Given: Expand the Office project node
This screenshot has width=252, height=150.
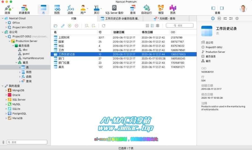Looking at the screenshot, I should pyautogui.click(x=6, y=23).
